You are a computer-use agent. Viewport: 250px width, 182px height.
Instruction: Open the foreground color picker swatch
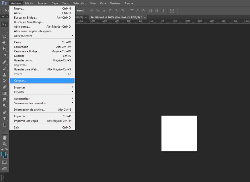pos(3,154)
